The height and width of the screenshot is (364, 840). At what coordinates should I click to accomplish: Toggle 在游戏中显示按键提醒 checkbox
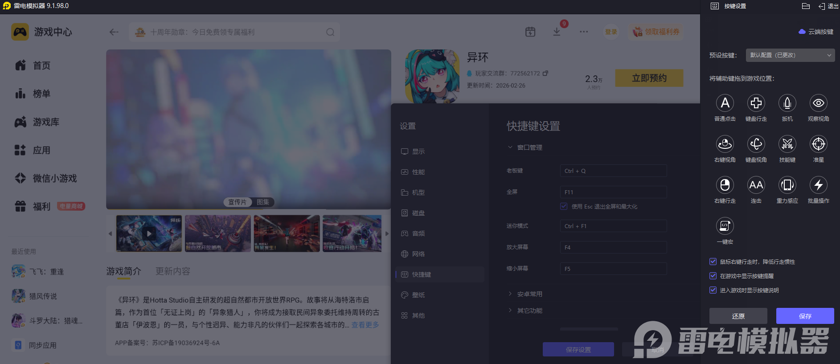point(713,276)
